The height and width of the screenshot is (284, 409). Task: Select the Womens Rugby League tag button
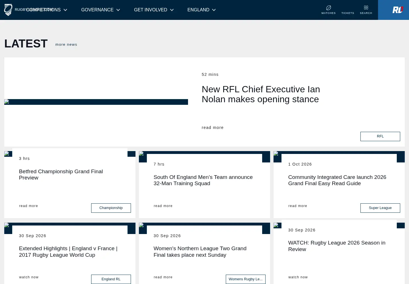[246, 279]
